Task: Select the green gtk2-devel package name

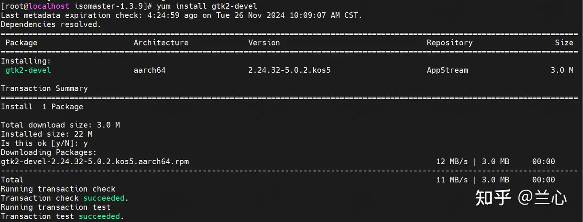Action: point(28,70)
